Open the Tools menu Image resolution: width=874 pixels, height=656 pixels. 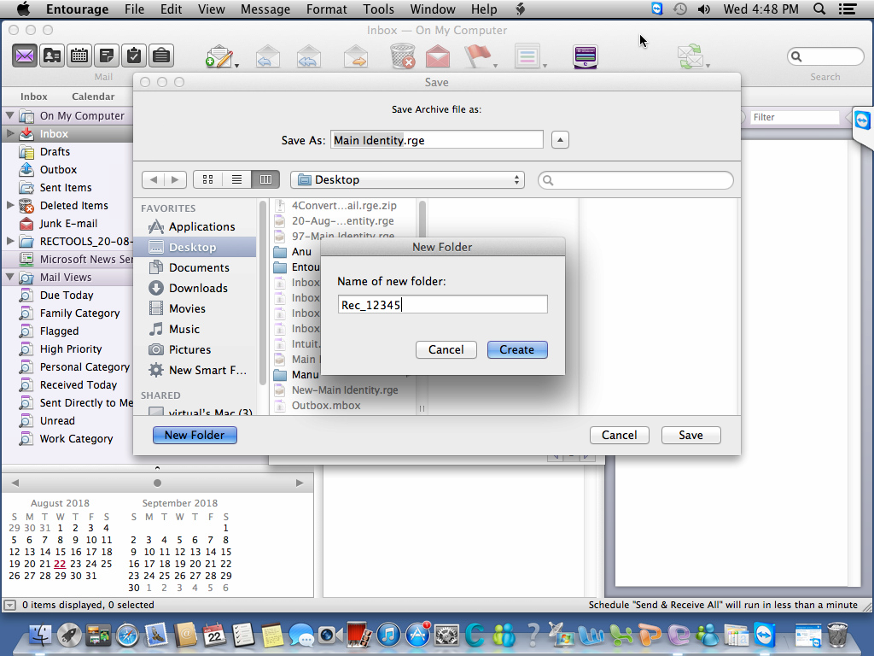tap(378, 9)
